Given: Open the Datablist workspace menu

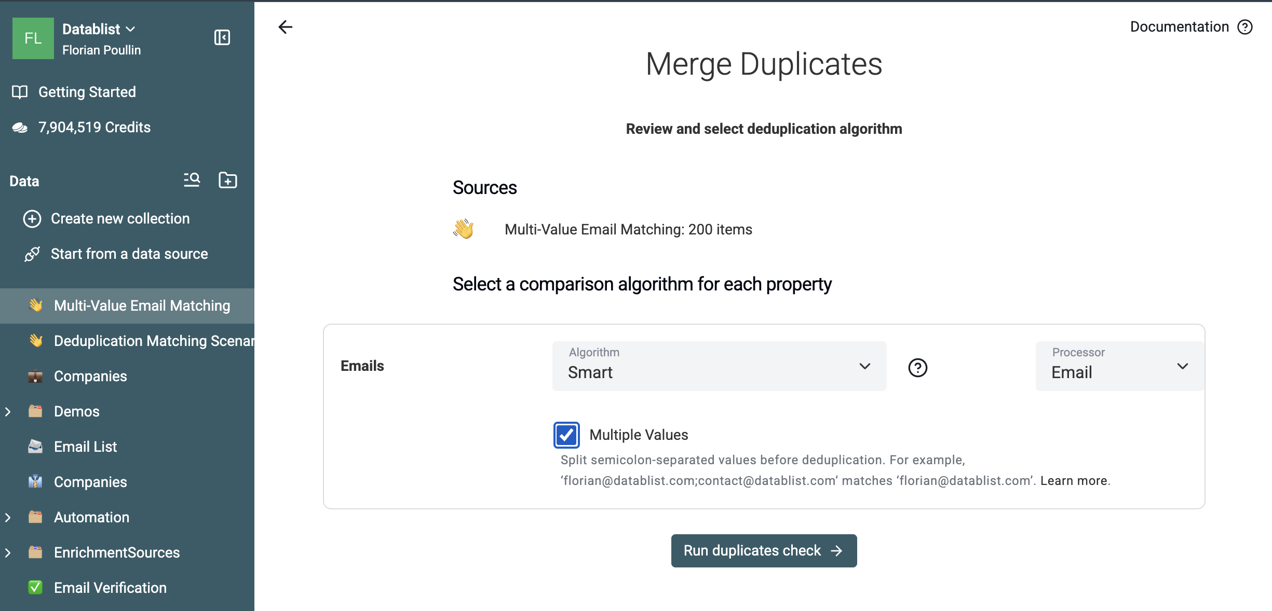Looking at the screenshot, I should (x=99, y=29).
